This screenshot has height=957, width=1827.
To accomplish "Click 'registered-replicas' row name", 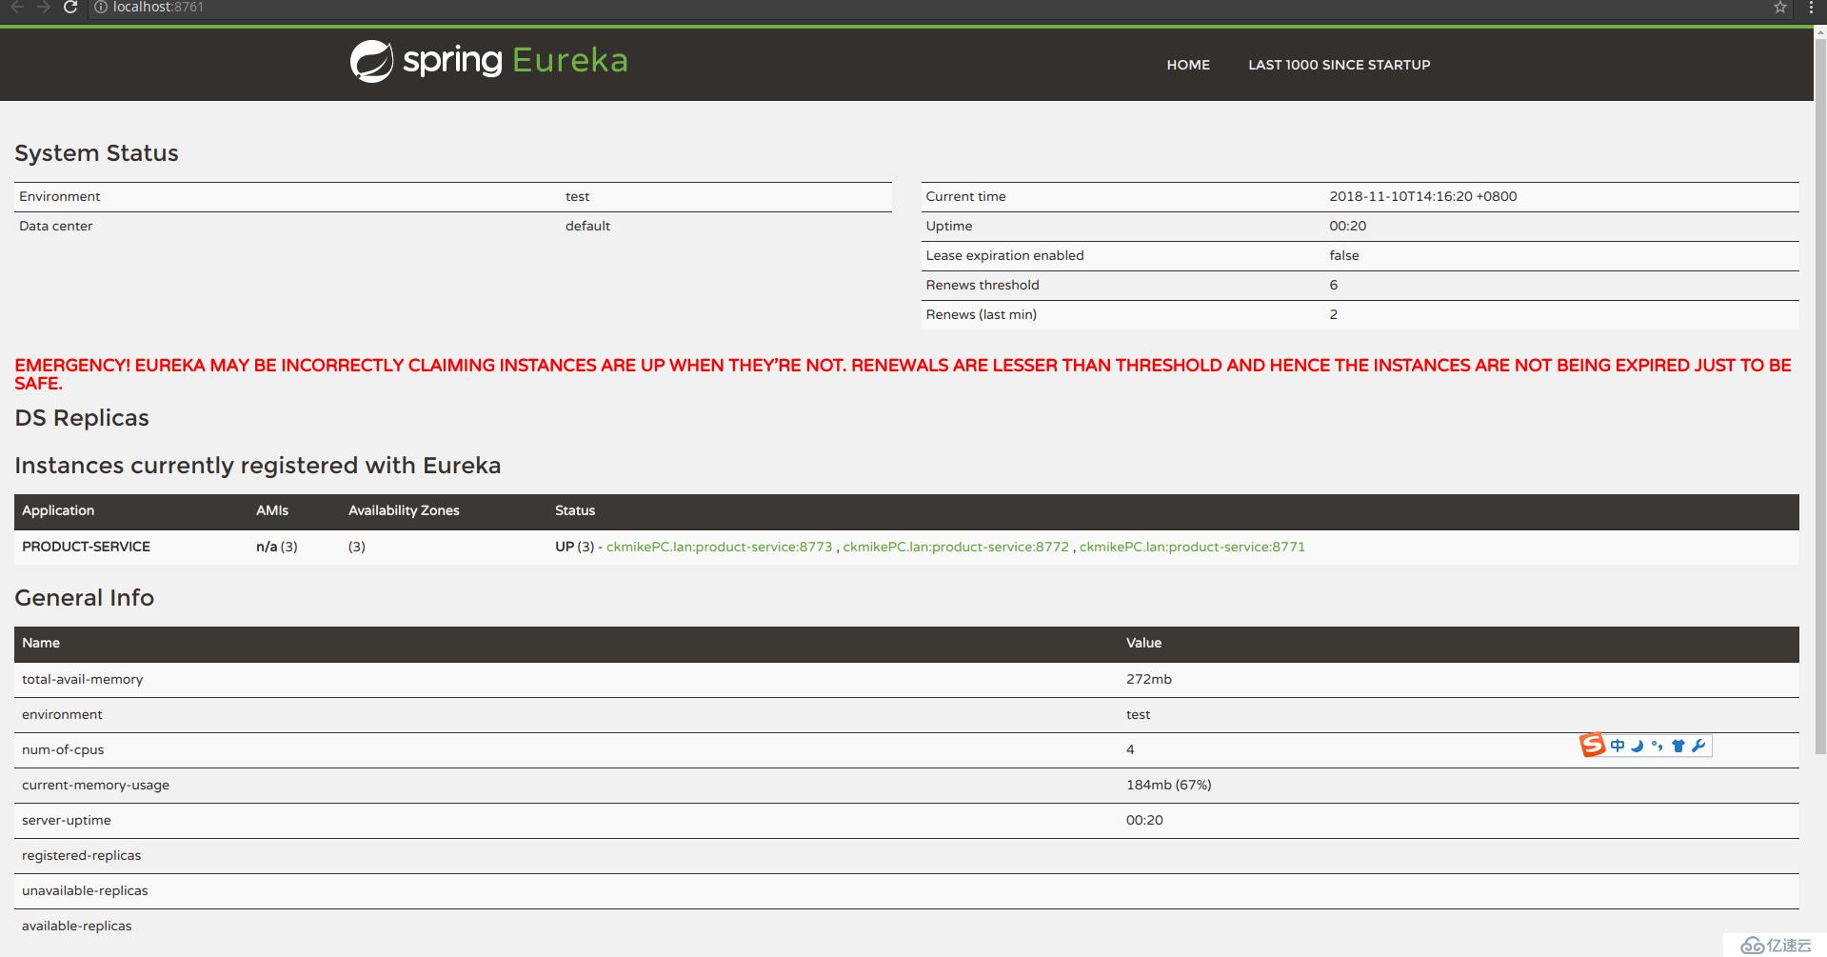I will click(x=81, y=855).
